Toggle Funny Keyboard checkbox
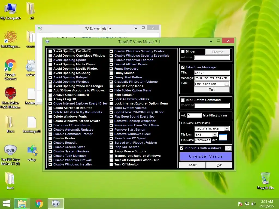Image resolution: width=279 pixels, height=209 pixels. [x=111, y=69]
